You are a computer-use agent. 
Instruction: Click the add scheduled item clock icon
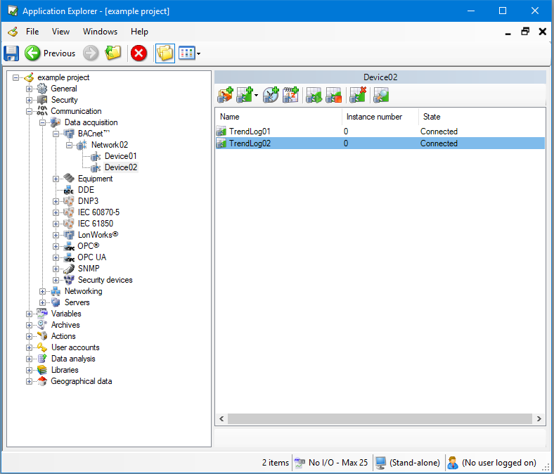271,96
